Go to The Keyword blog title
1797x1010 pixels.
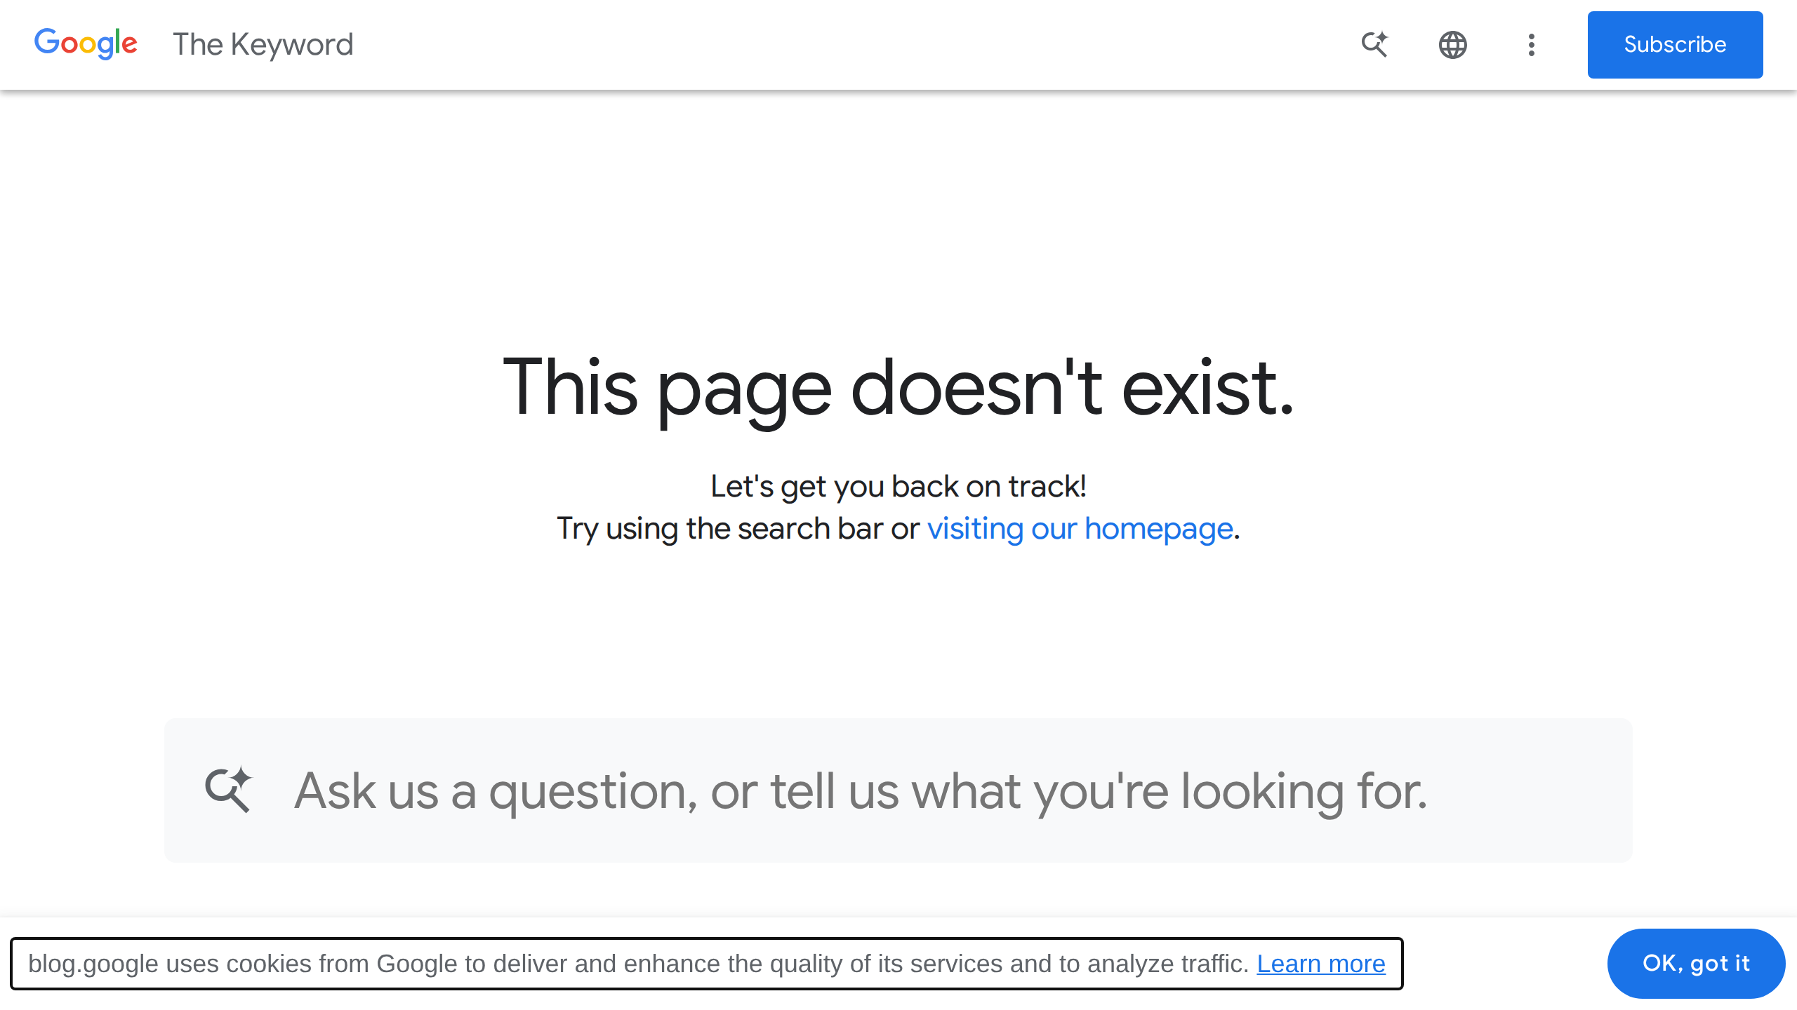(263, 45)
